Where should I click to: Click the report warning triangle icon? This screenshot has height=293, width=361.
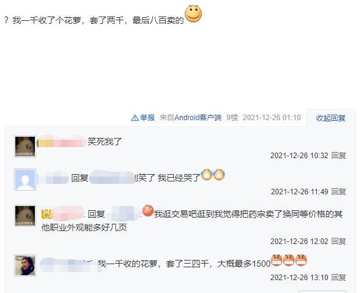[135, 118]
